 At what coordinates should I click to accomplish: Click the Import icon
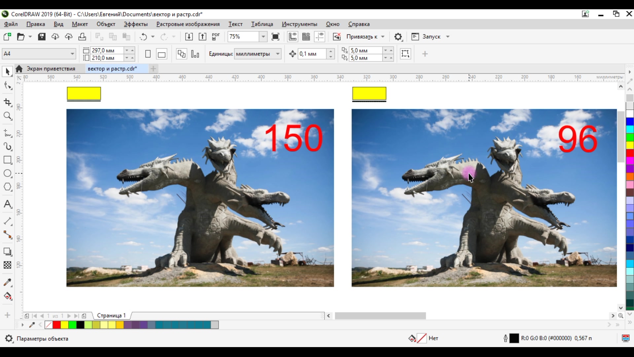tap(189, 37)
